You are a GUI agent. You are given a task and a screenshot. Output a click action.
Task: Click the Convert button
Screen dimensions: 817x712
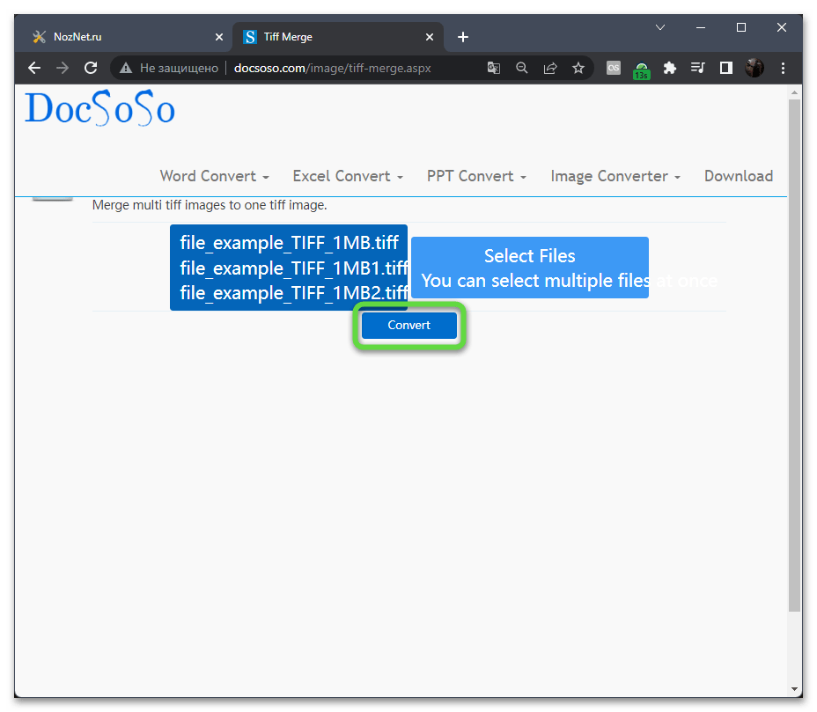[x=409, y=325]
